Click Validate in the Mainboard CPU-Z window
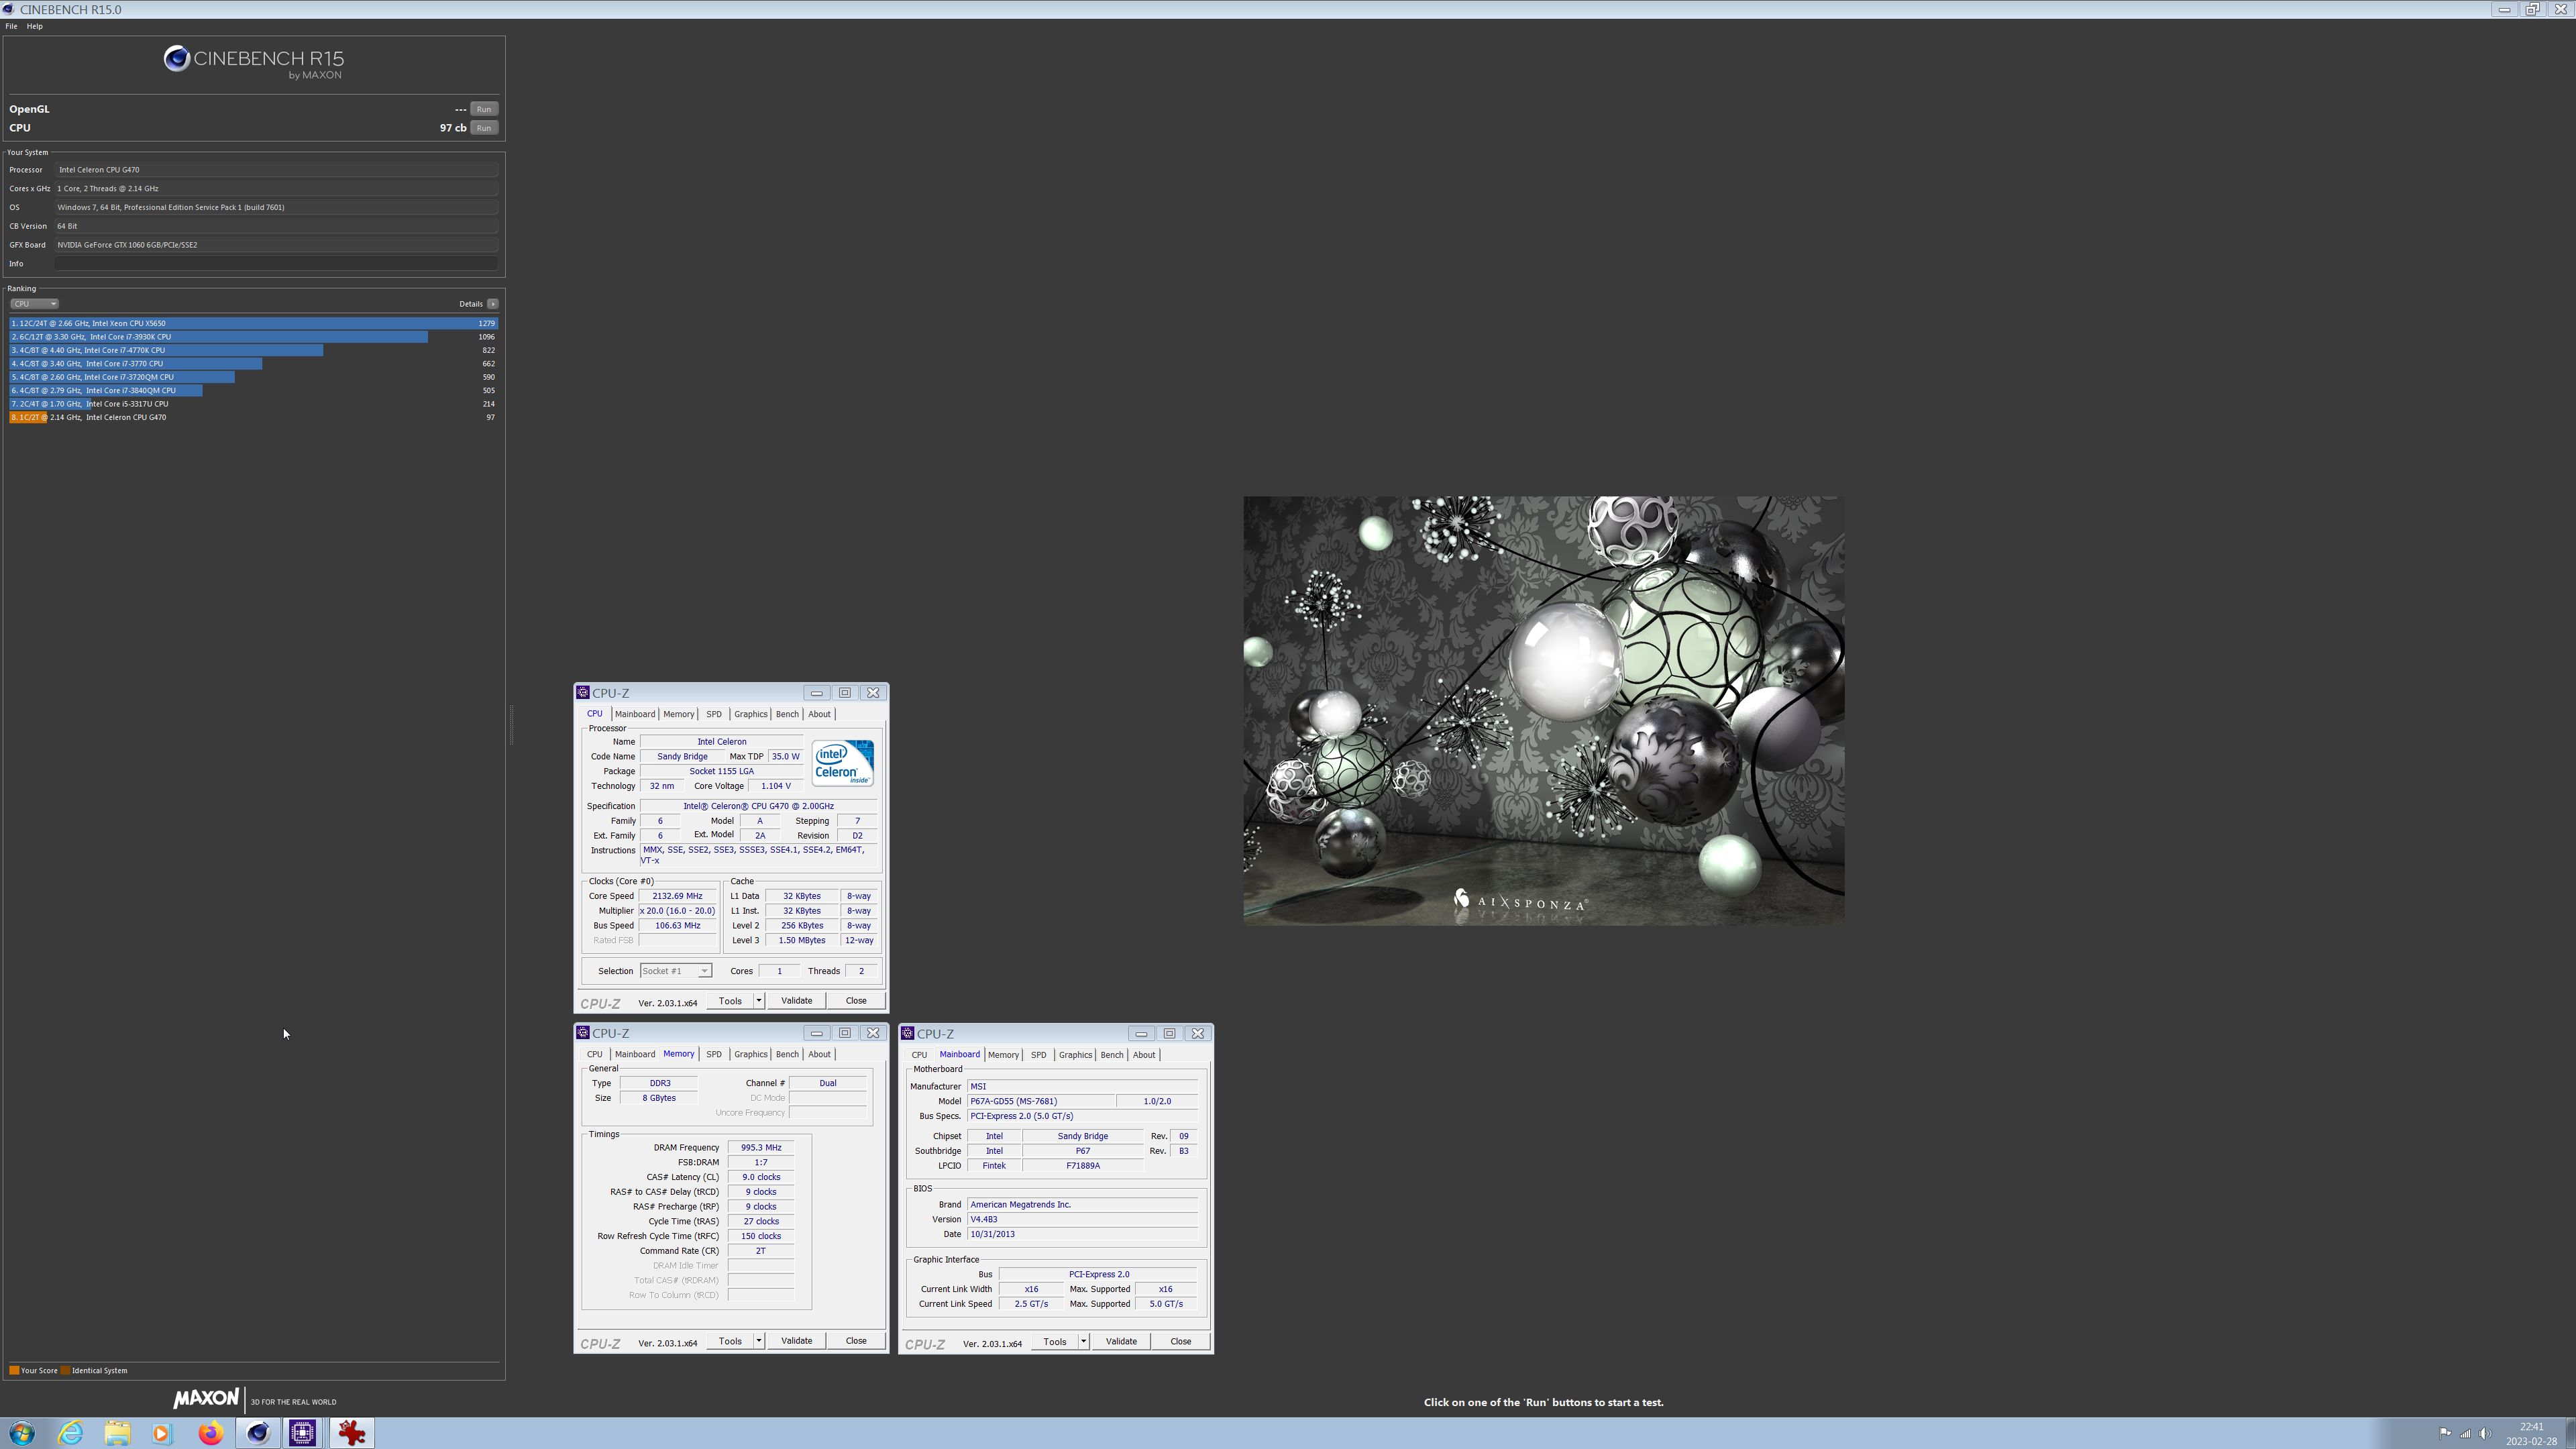 [x=1120, y=1342]
